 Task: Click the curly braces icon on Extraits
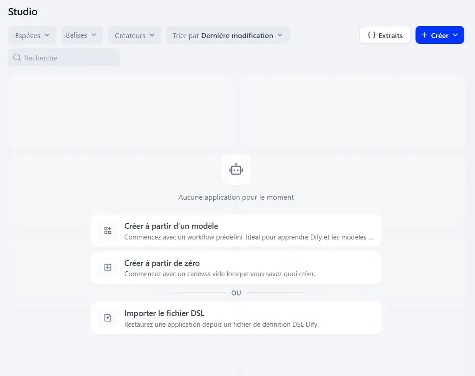pyautogui.click(x=371, y=35)
